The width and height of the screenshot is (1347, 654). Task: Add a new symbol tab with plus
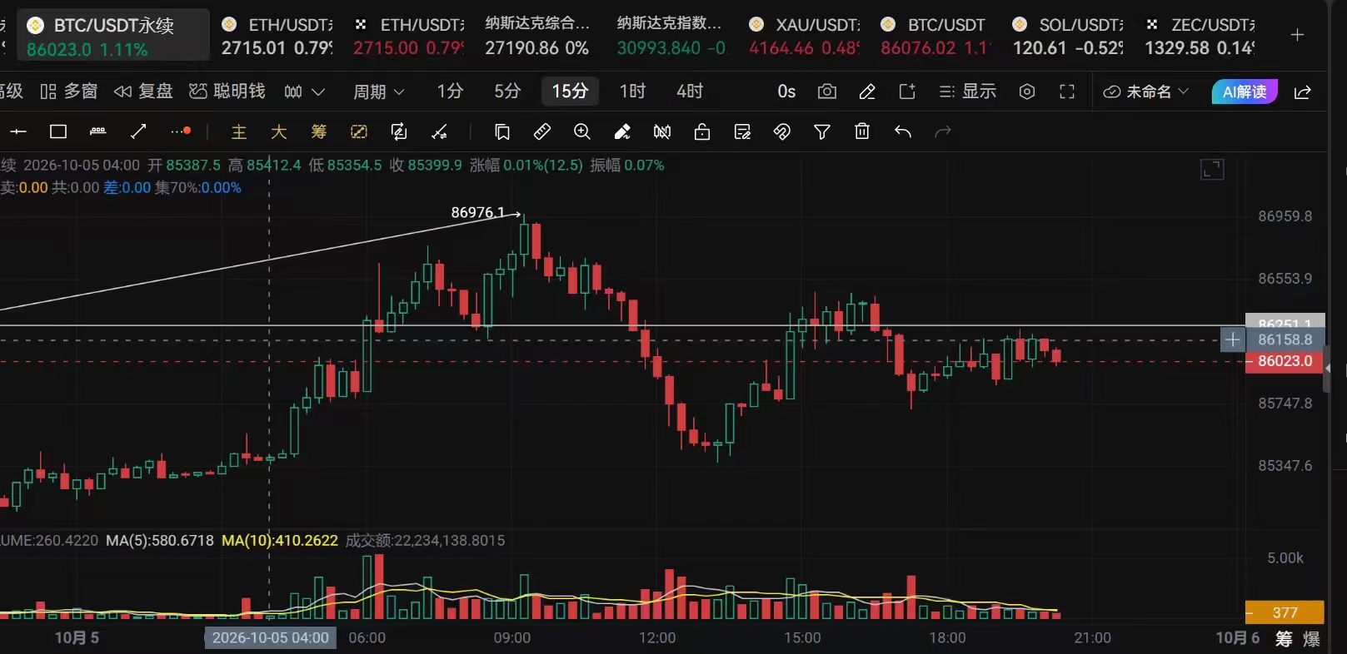tap(1297, 35)
